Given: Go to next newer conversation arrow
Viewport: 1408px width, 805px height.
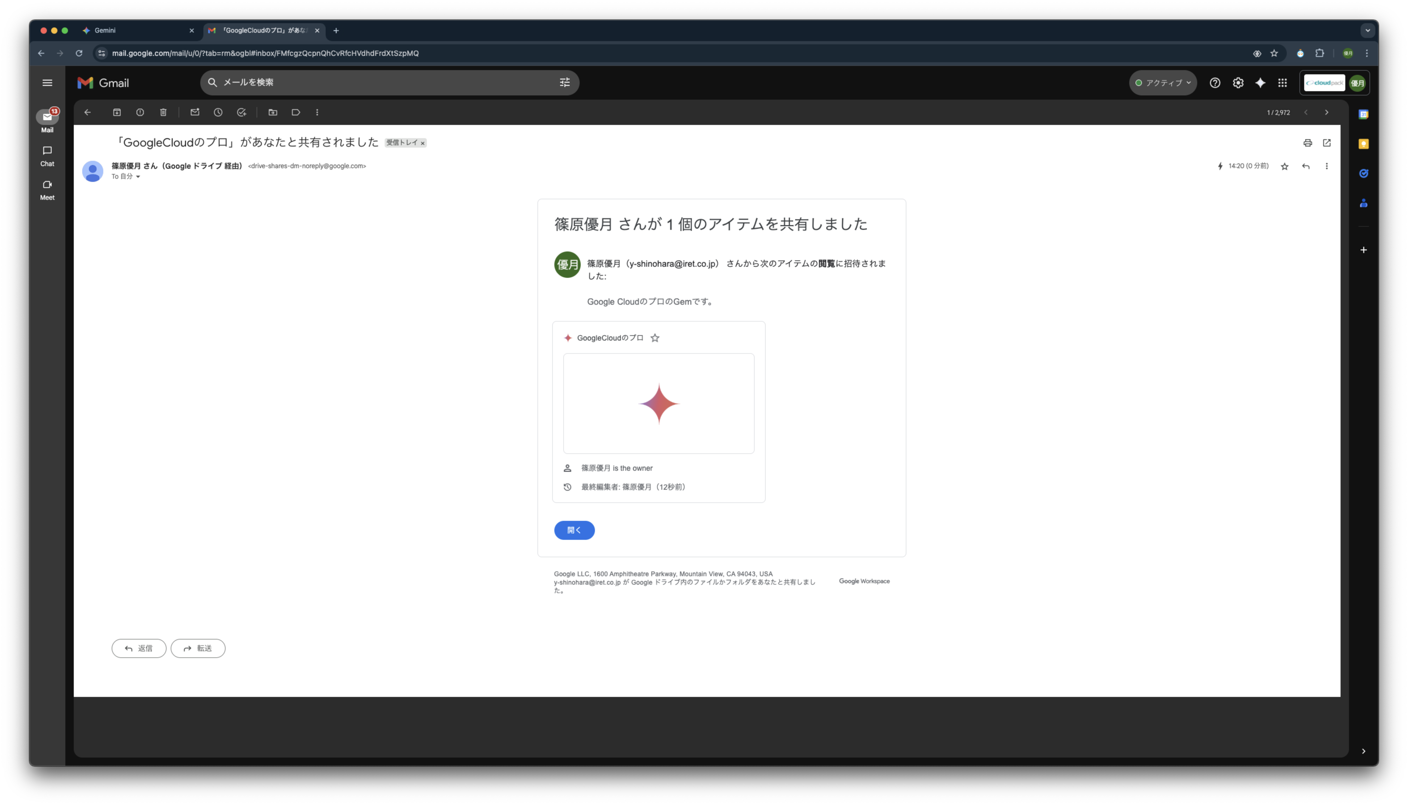Looking at the screenshot, I should (x=1305, y=112).
